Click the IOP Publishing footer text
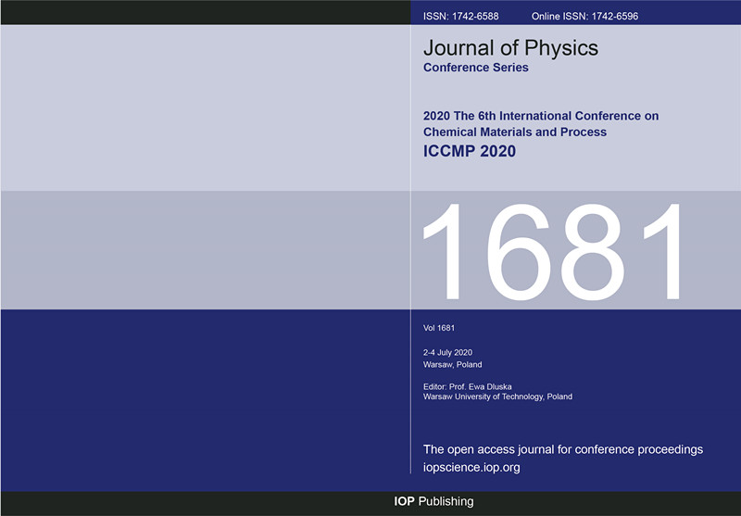The width and height of the screenshot is (741, 516). coord(433,501)
